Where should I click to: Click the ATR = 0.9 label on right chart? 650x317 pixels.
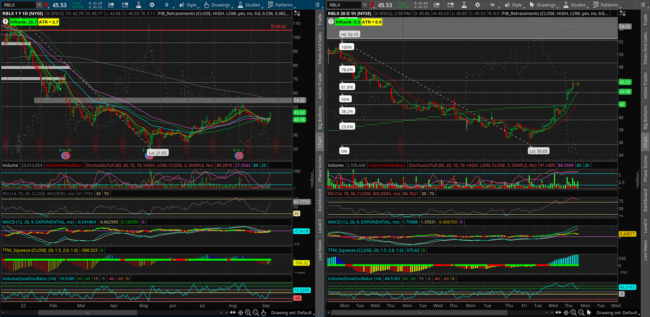point(372,22)
